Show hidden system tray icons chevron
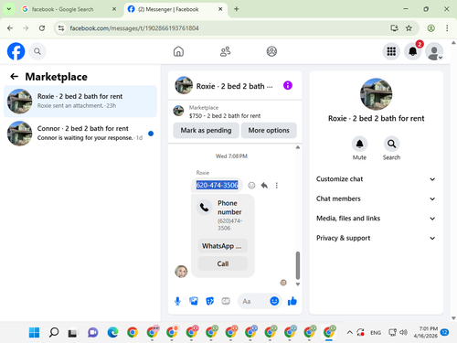The height and width of the screenshot is (343, 457). pos(350,332)
